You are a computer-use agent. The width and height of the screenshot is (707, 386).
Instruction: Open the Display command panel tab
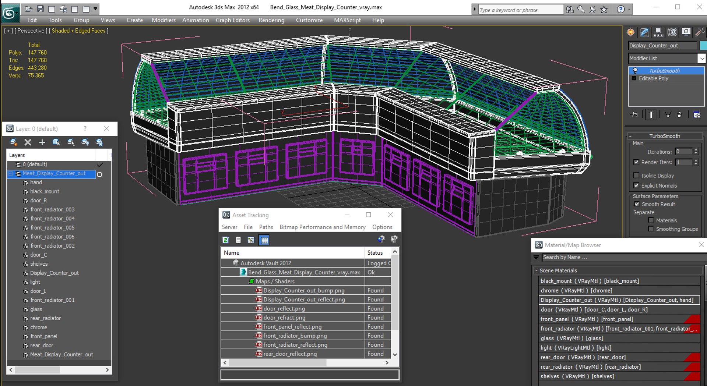coord(686,32)
